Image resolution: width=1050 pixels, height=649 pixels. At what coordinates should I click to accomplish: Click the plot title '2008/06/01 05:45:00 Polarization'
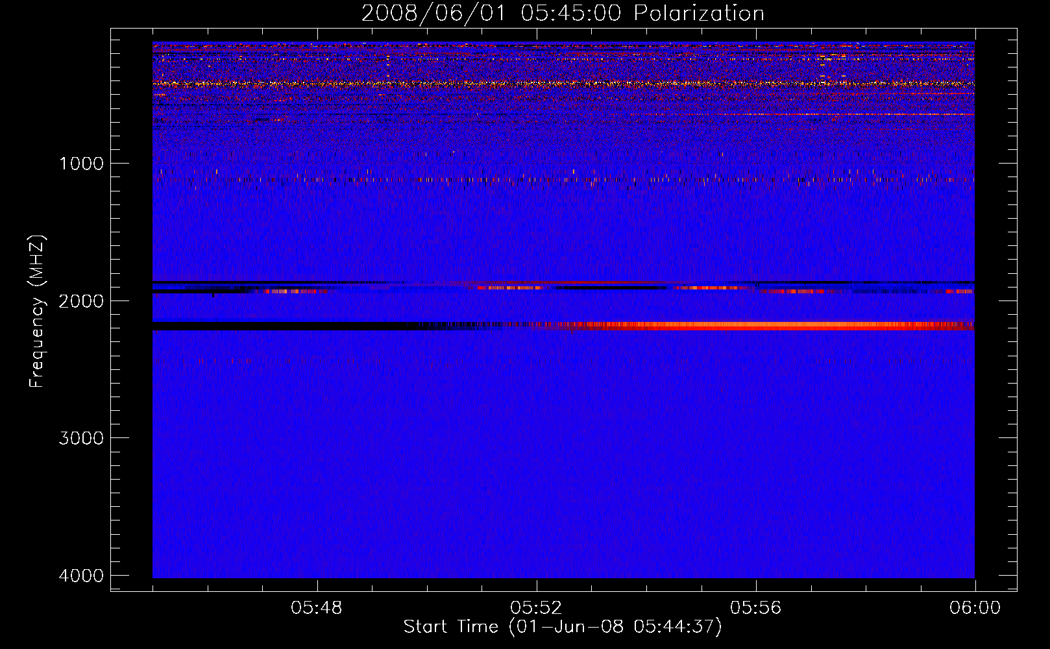[563, 13]
